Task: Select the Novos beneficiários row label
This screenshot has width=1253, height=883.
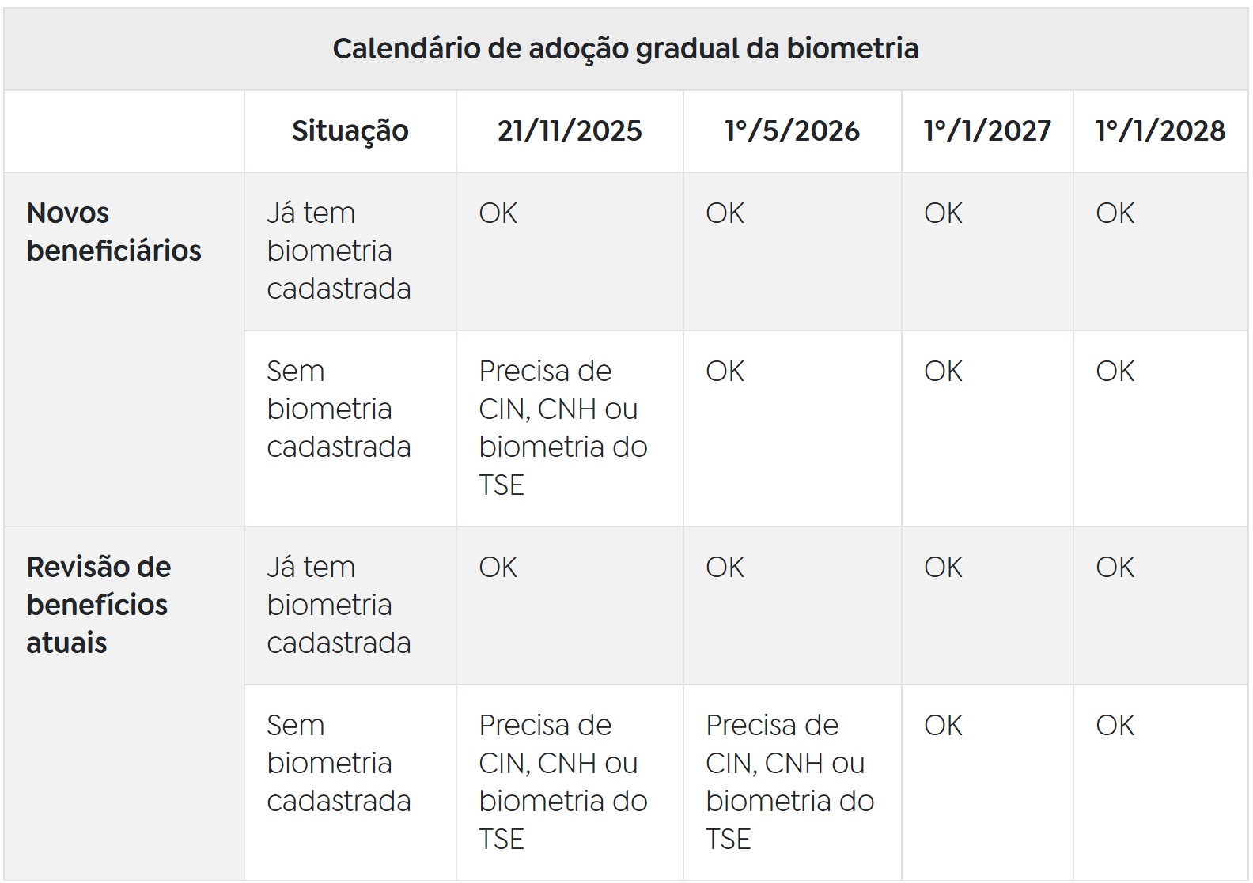Action: 114,232
